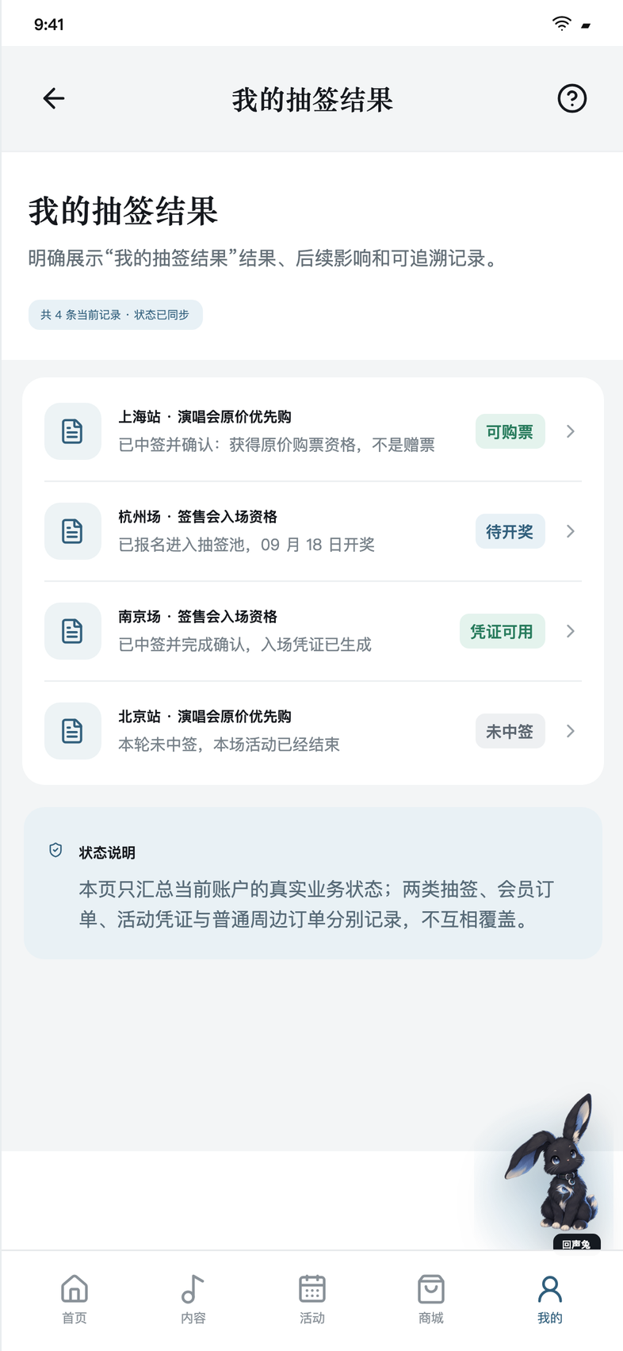Tap the 凭证可用 status badge

(x=502, y=631)
